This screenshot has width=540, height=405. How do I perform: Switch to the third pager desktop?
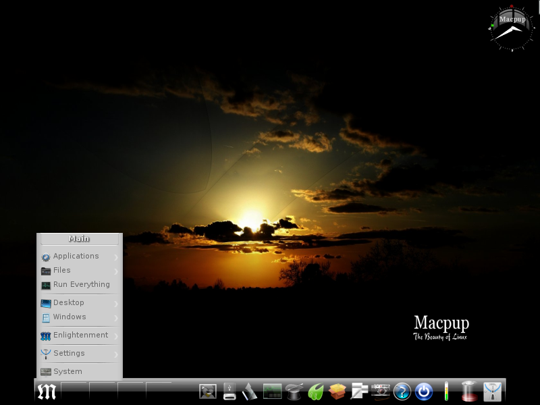[131, 391]
